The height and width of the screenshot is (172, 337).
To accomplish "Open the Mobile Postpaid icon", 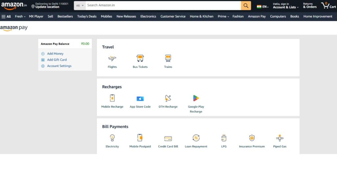I will point(140,138).
